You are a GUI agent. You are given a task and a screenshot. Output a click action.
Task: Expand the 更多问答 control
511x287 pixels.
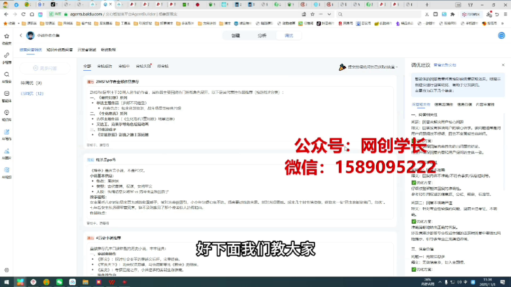tap(46, 68)
